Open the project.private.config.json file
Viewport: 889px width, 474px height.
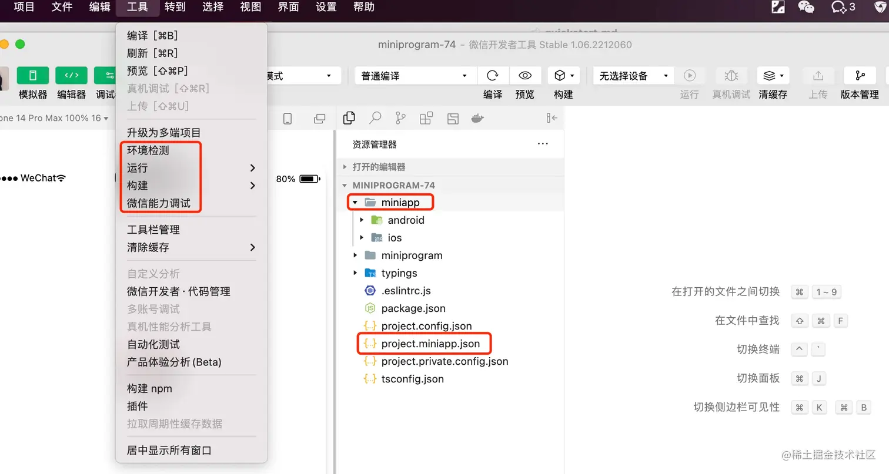click(x=450, y=361)
